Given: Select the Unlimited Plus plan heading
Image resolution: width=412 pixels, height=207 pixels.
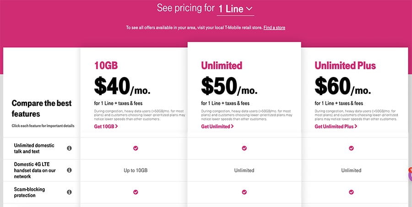Looking at the screenshot, I should pyautogui.click(x=345, y=65).
